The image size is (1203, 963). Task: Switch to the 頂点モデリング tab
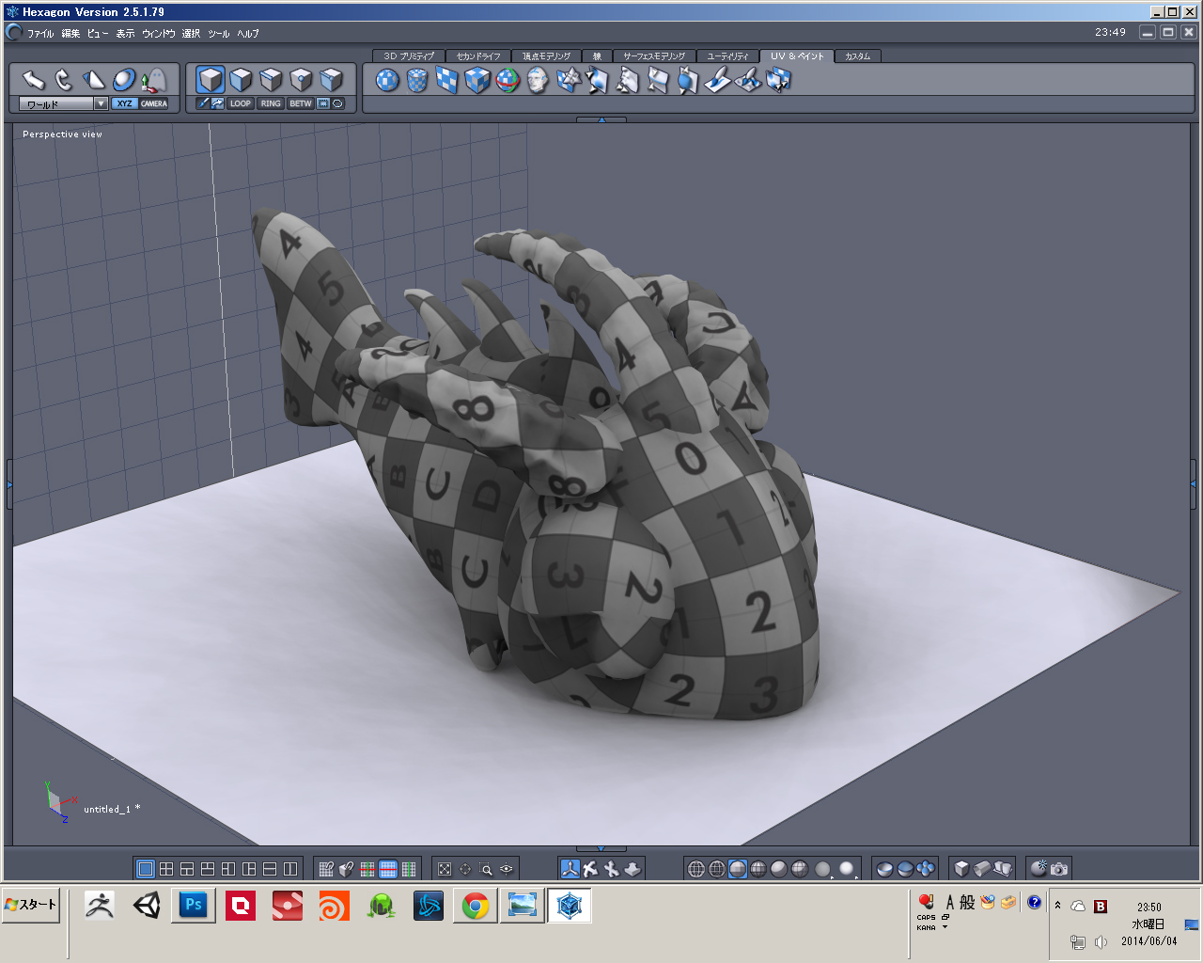coord(546,56)
